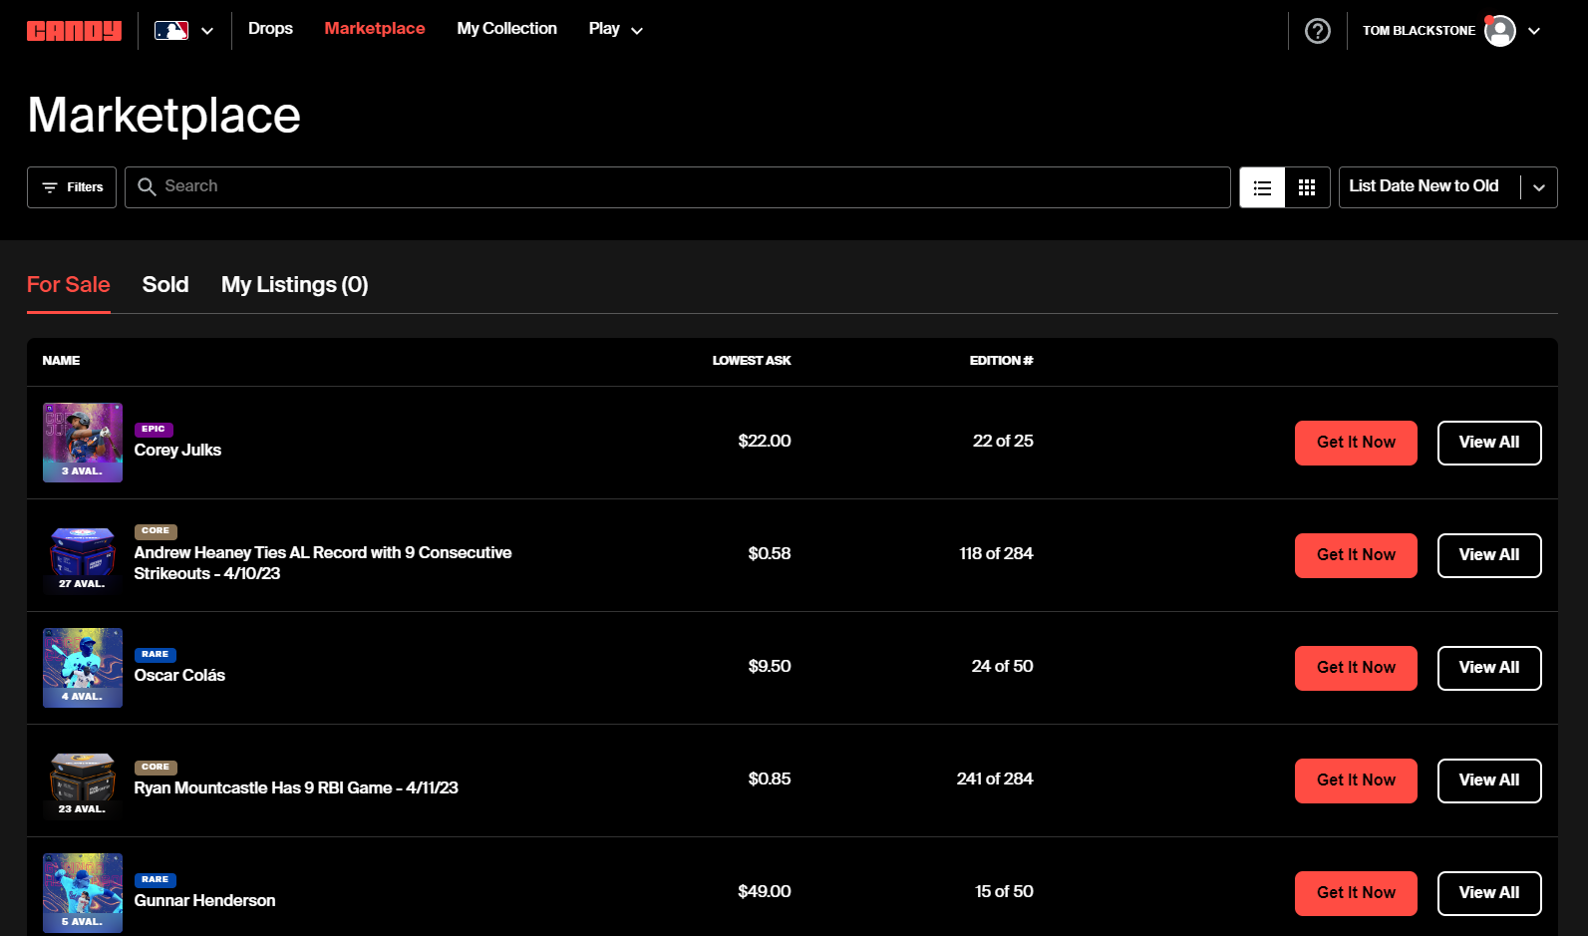
Task: Click the search magnifier icon
Action: pos(147,187)
